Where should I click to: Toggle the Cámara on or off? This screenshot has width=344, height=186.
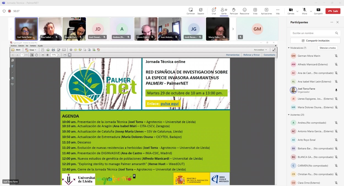[x=291, y=11]
